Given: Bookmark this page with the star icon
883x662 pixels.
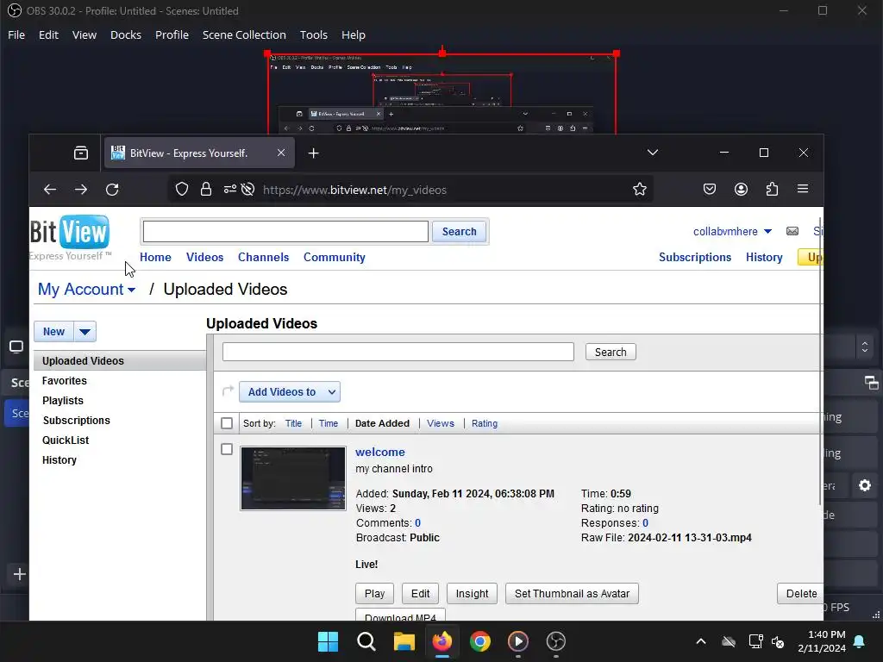Looking at the screenshot, I should point(640,189).
